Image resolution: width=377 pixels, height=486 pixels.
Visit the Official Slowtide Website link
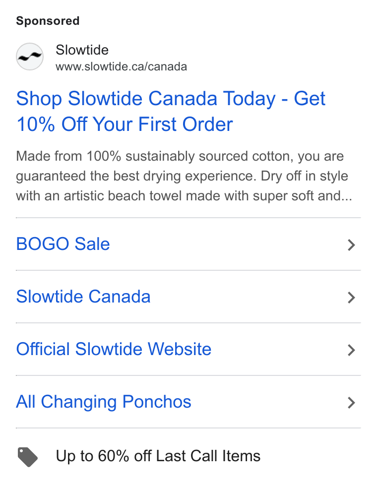tap(114, 349)
